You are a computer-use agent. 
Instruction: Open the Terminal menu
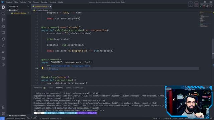tap(53, 2)
